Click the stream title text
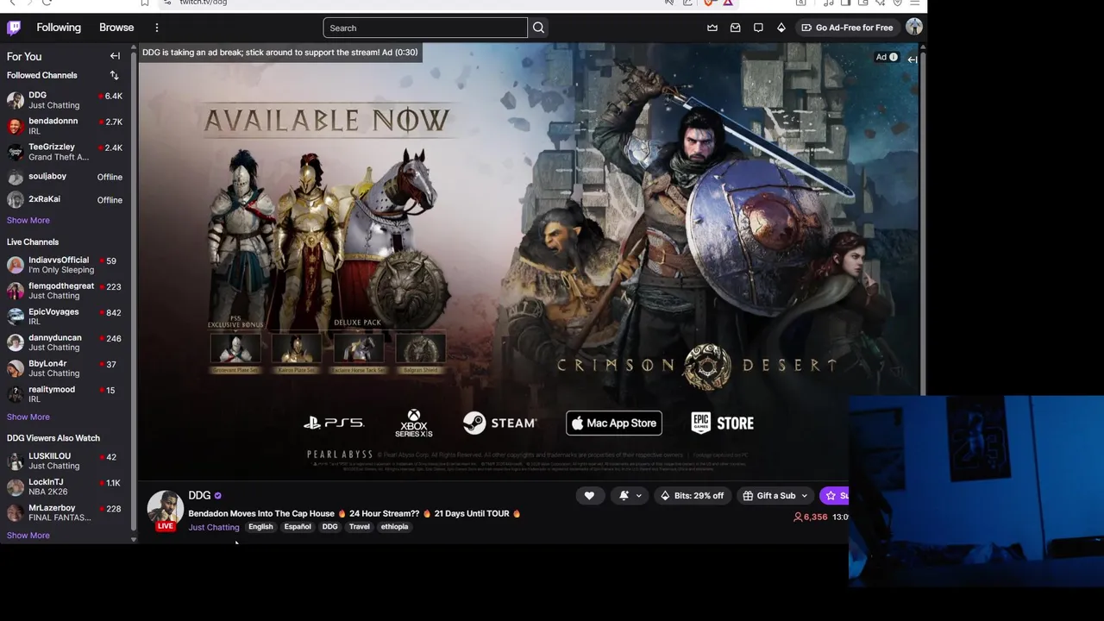The width and height of the screenshot is (1104, 621). pyautogui.click(x=354, y=513)
